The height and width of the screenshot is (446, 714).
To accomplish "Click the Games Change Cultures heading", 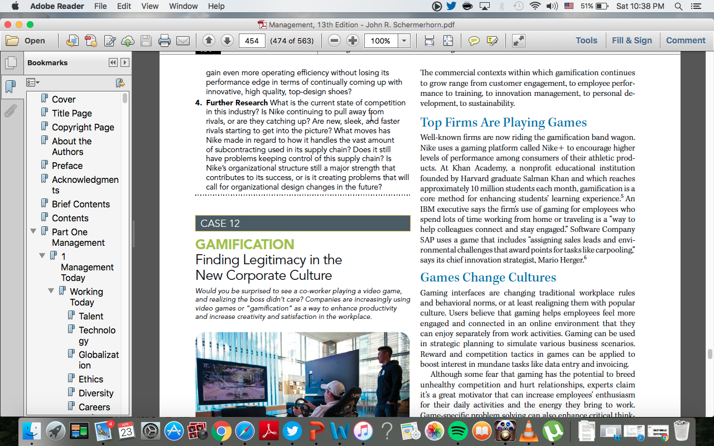I will pos(488,277).
